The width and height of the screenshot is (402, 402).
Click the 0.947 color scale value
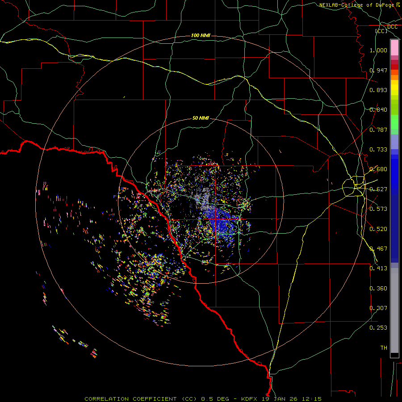[378, 70]
